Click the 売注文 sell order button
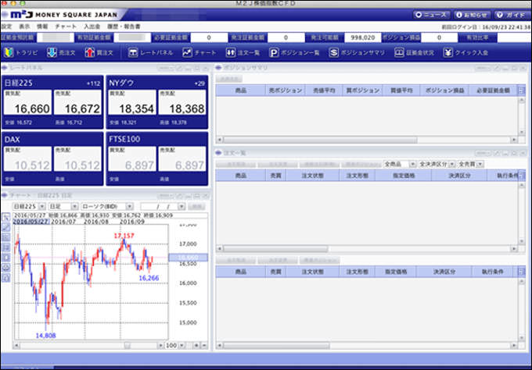Image resolution: width=532 pixels, height=370 pixels. (61, 52)
